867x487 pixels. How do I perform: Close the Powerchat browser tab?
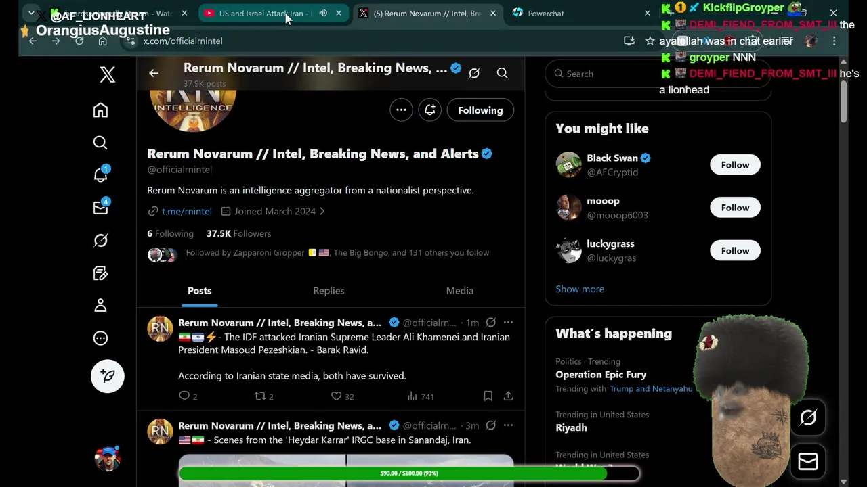click(647, 13)
